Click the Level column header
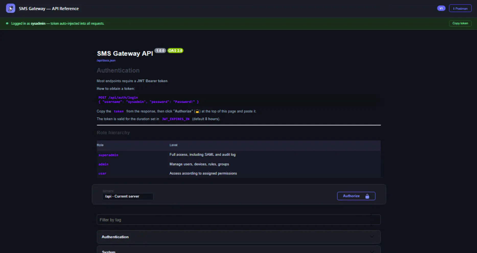This screenshot has width=477, height=253. pyautogui.click(x=173, y=145)
